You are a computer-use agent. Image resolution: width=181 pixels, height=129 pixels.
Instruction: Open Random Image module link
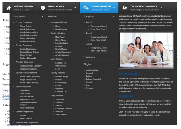pyautogui.click(x=62, y=77)
